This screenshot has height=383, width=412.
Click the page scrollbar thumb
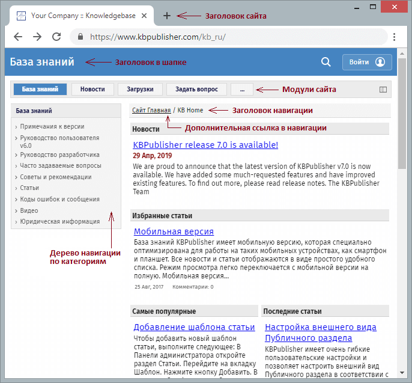tap(402, 114)
